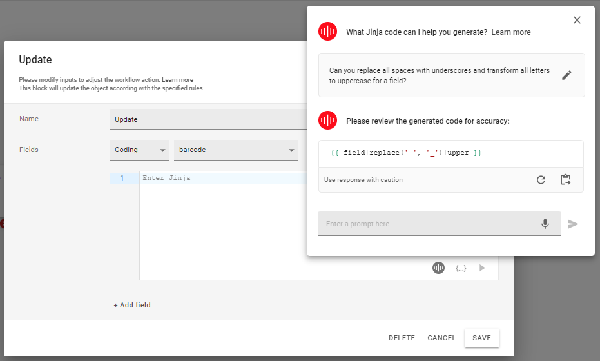Open the AI assistant icon below the Jinja editor
This screenshot has width=600, height=361.
pos(439,268)
